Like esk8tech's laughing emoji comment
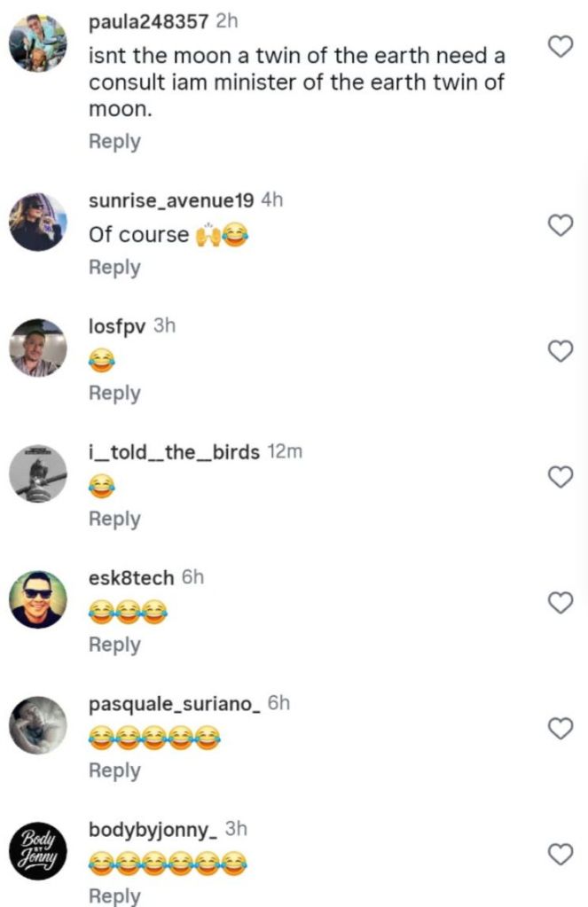The width and height of the screenshot is (588, 907). [x=560, y=604]
